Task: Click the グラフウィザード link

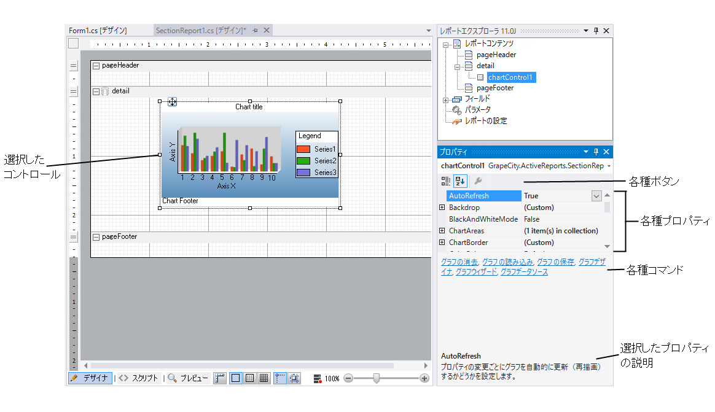Action: [x=476, y=271]
